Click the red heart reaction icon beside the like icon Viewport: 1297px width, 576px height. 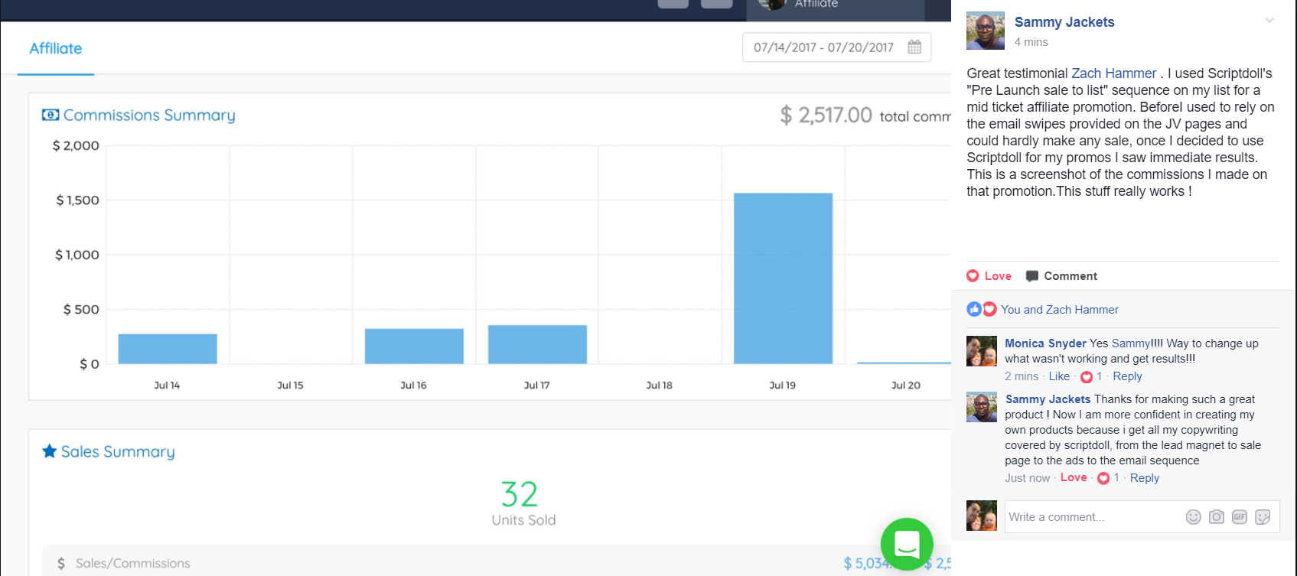pos(989,309)
